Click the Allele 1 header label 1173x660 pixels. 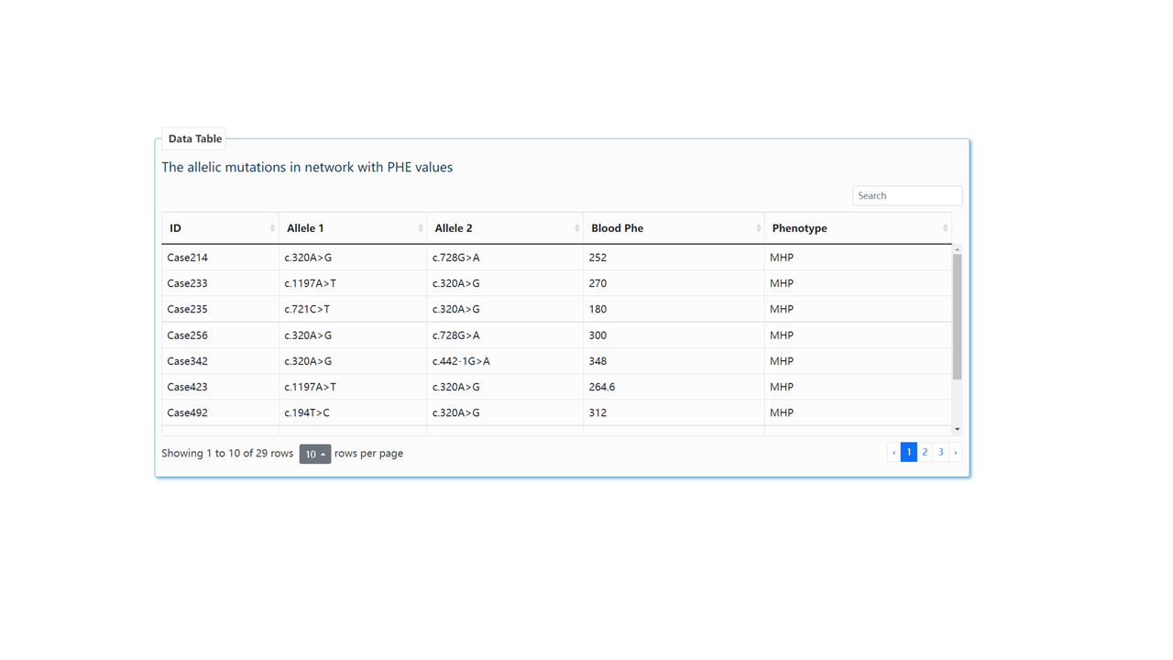point(305,228)
